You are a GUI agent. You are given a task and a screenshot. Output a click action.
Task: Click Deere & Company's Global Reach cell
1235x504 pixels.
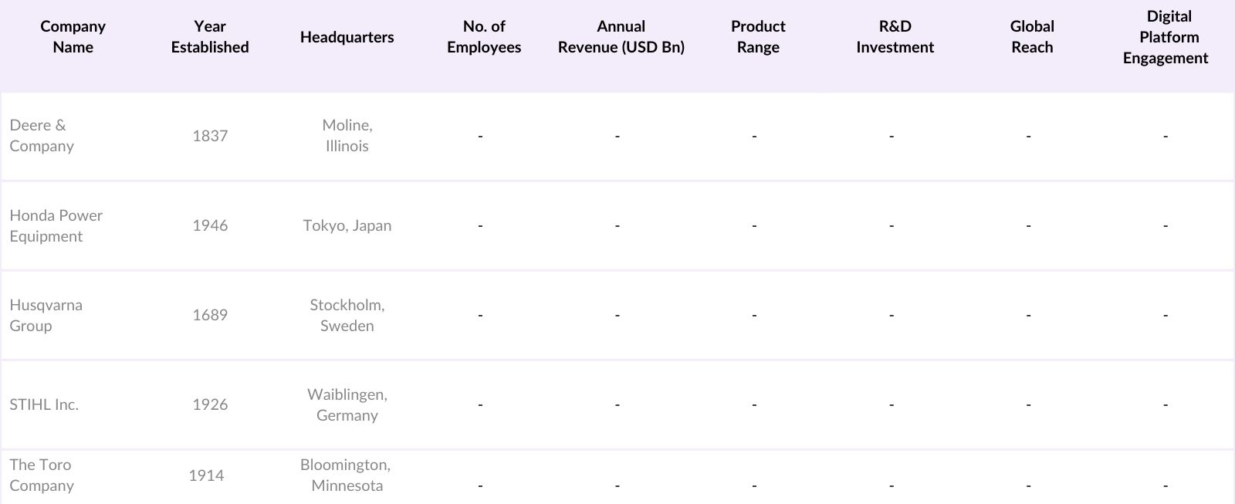click(x=1028, y=136)
